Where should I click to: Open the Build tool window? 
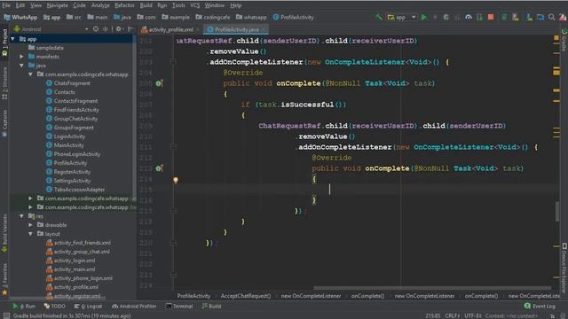[211, 306]
